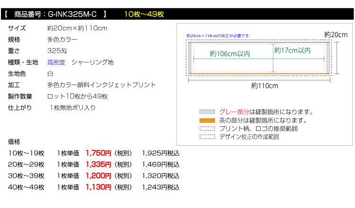Image resolution: width=355 pixels, height=208 pixels.
Task: Click weight value 325匁
Action: click(57, 51)
